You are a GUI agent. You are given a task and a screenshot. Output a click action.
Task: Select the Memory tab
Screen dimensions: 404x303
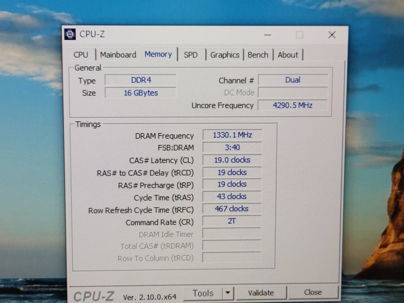(158, 55)
